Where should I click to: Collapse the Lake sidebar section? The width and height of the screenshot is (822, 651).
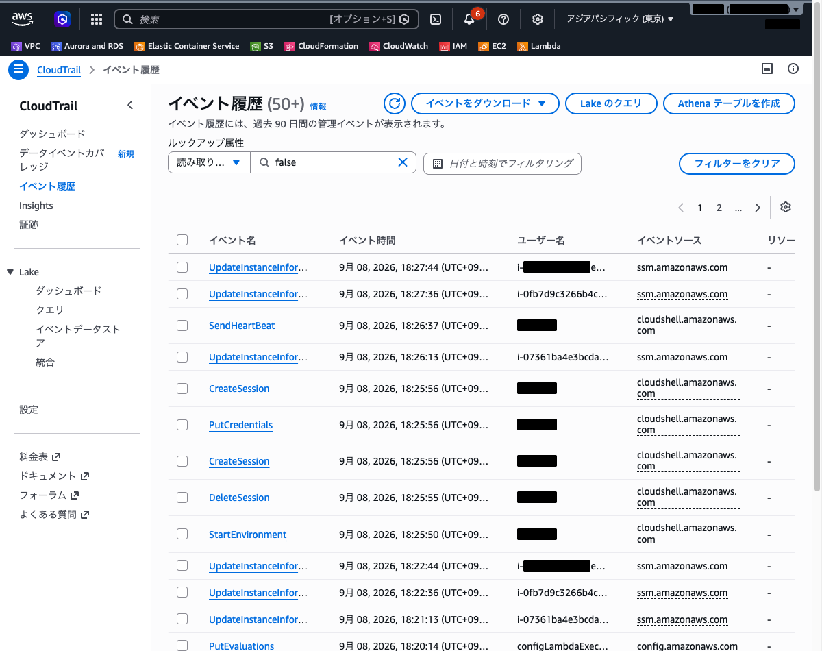10,272
